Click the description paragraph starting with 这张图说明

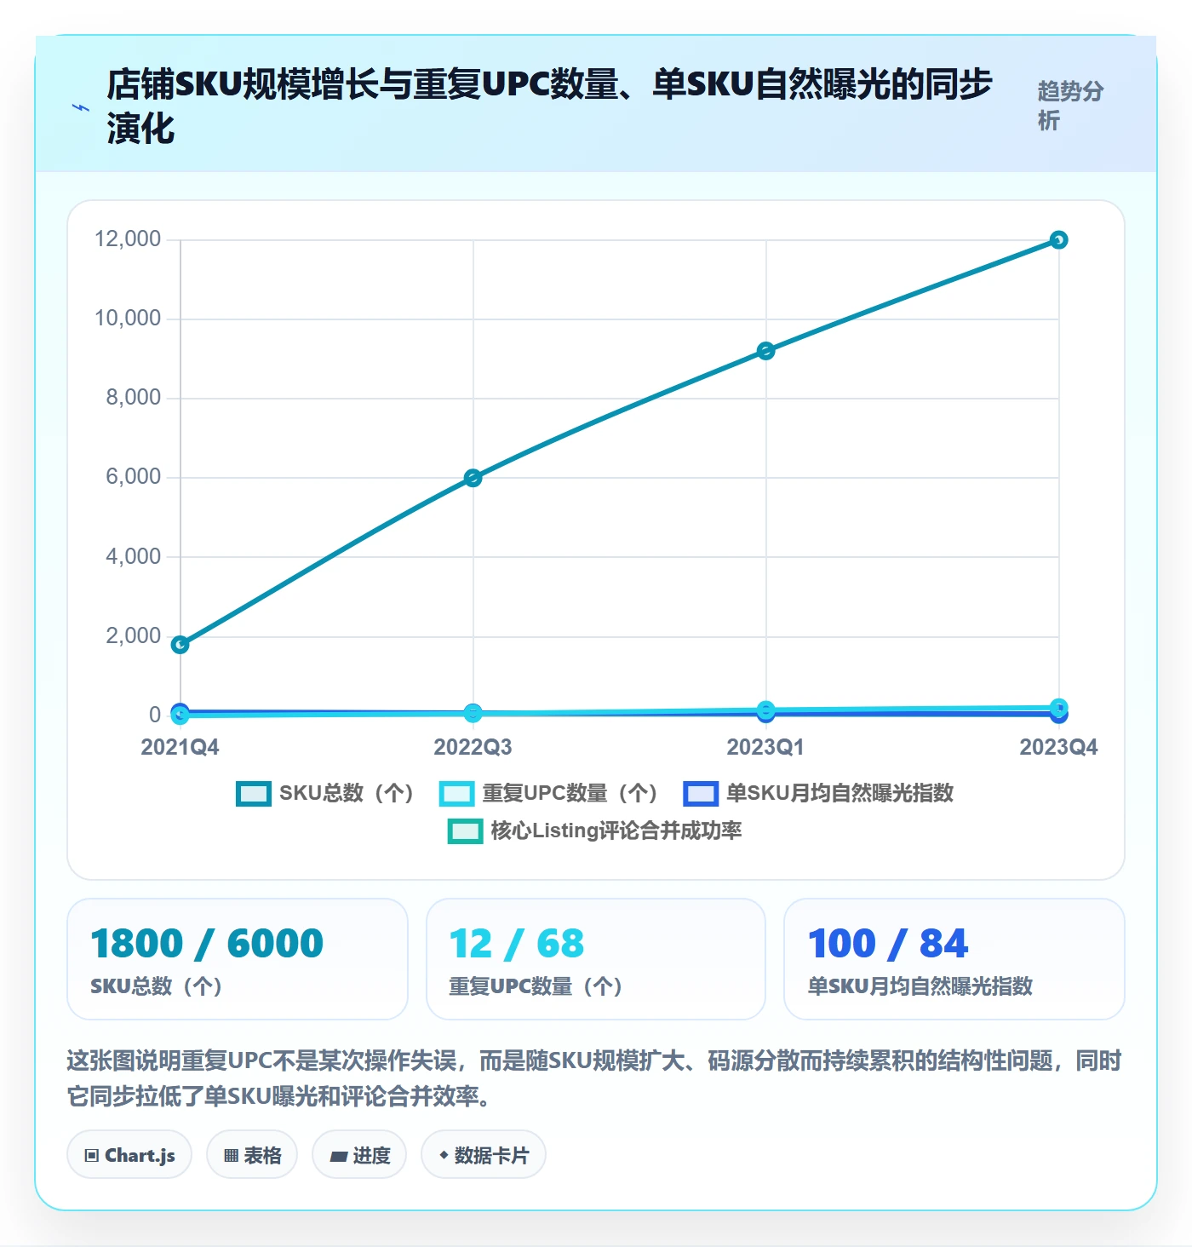(594, 1078)
